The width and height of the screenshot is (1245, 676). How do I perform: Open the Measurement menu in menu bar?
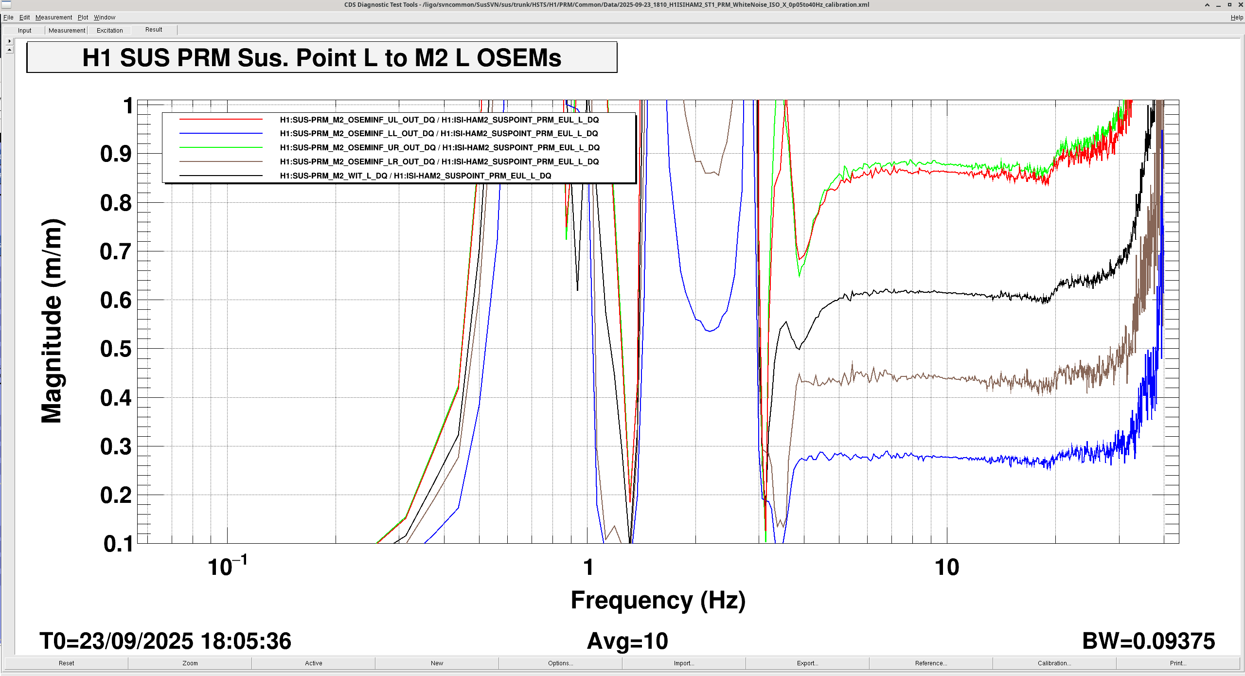pos(53,18)
